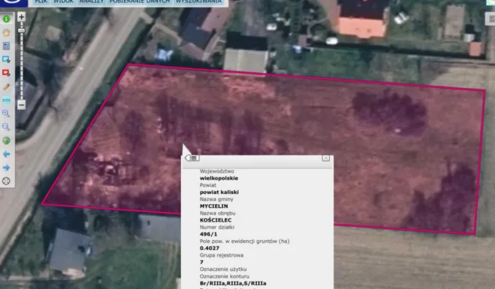Choose the blue rectangle selection tool
The image size is (495, 289).
[x=6, y=59]
